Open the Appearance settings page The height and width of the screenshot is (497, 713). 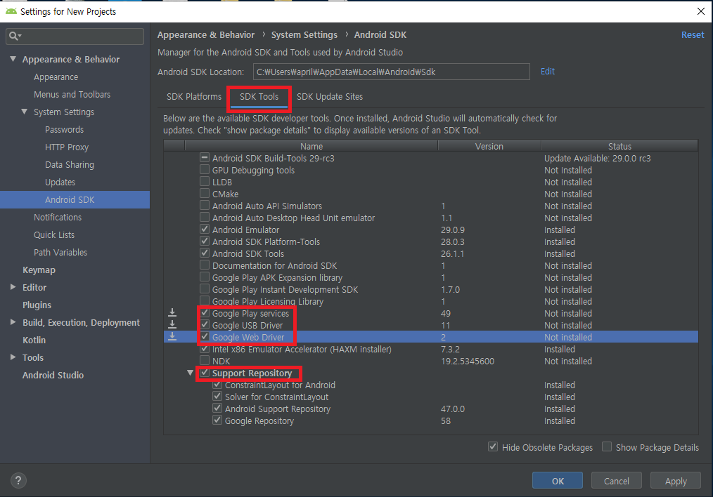(56, 77)
